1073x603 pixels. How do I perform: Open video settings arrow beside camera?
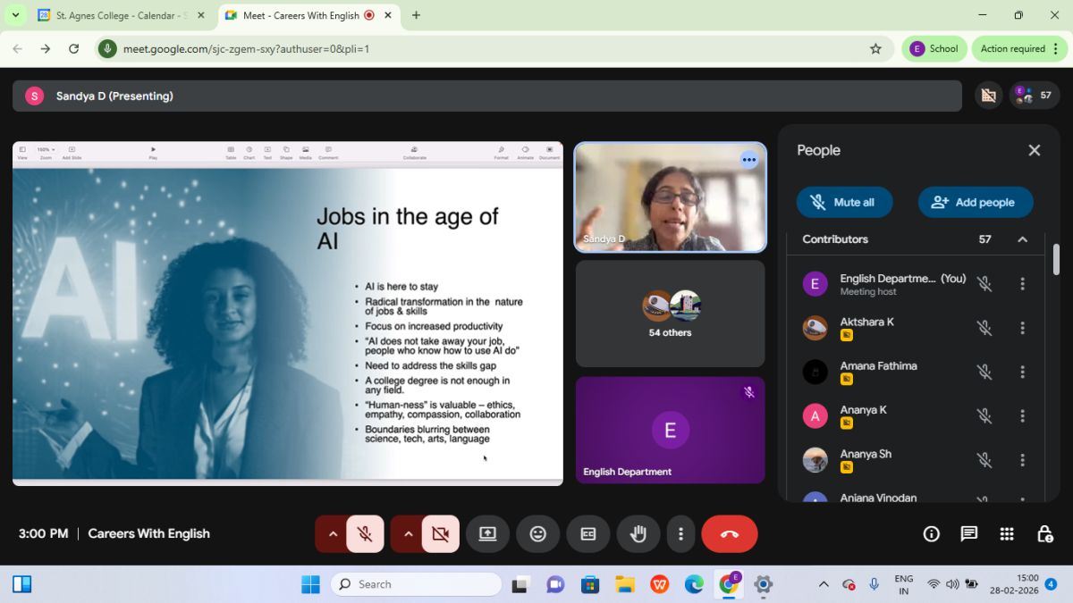pos(409,534)
